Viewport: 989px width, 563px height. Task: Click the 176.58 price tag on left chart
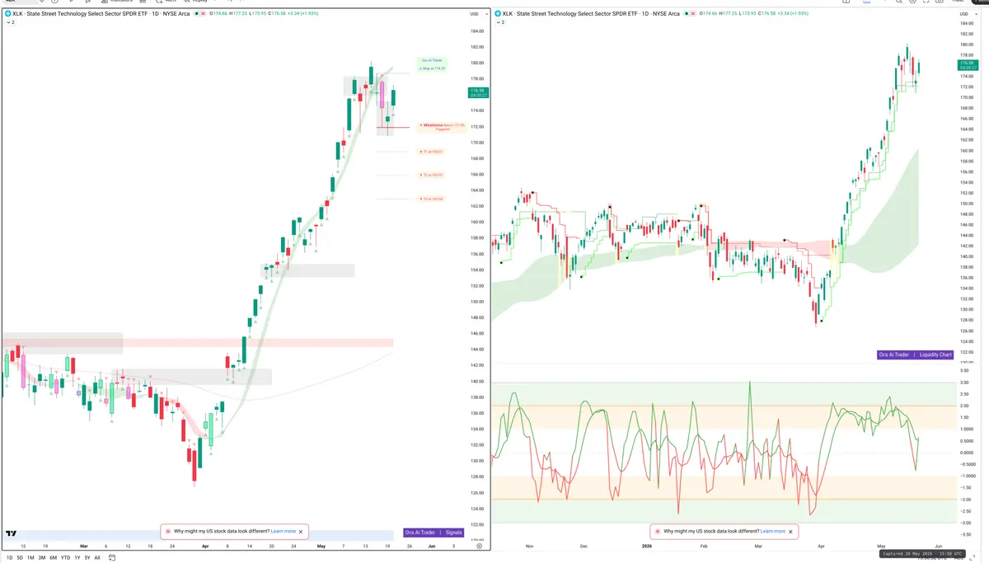point(477,92)
